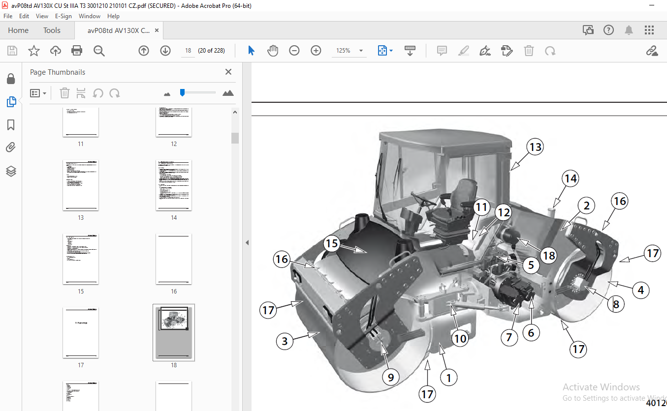This screenshot has width=667, height=411.
Task: Delete pages icon in thumbnails panel
Action: (x=64, y=93)
